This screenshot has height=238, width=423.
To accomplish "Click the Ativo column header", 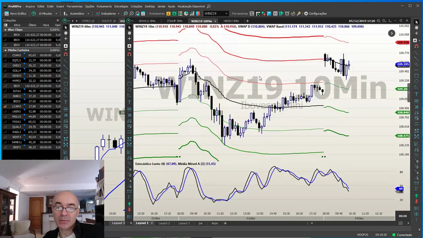I will 17,25.
